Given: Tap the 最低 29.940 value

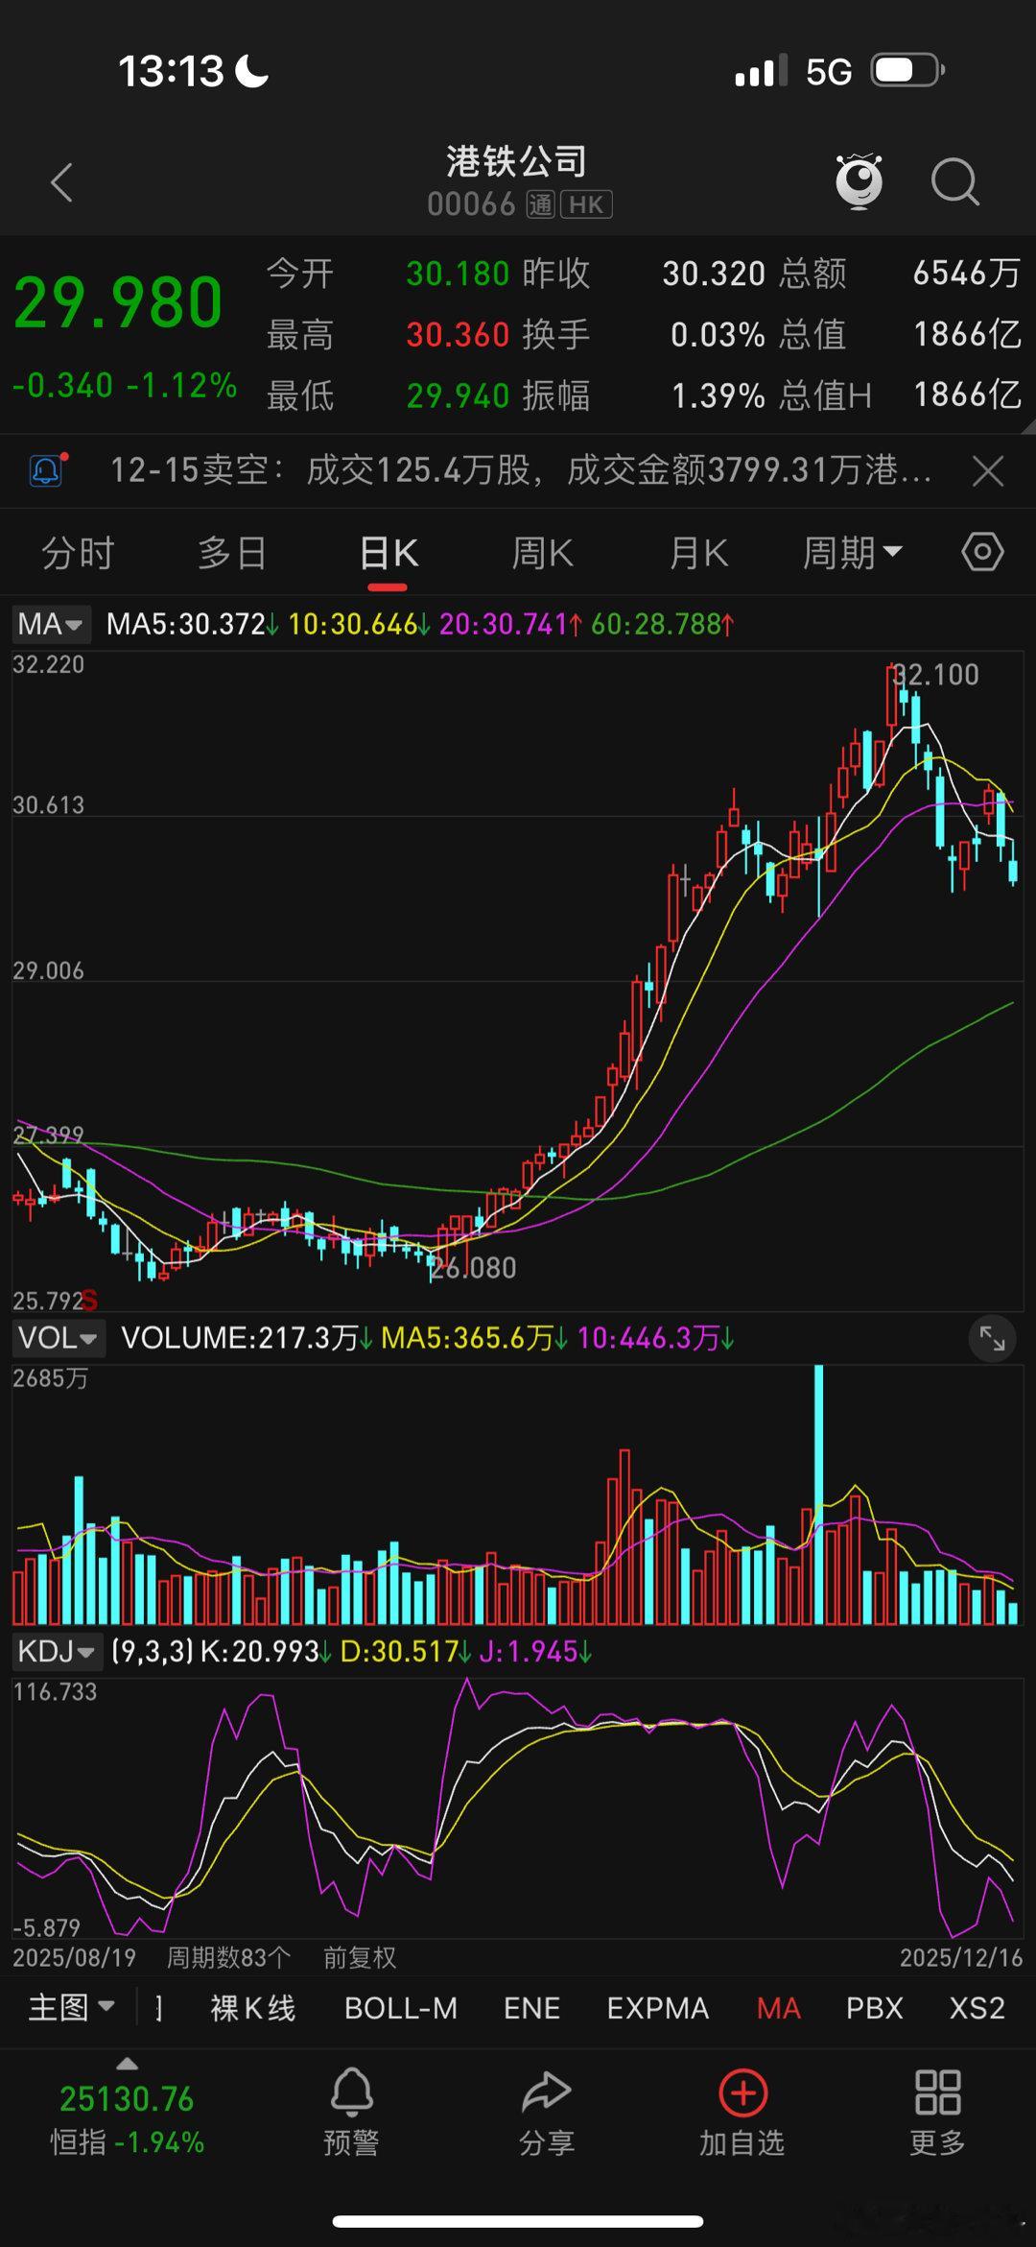Looking at the screenshot, I should [x=458, y=395].
